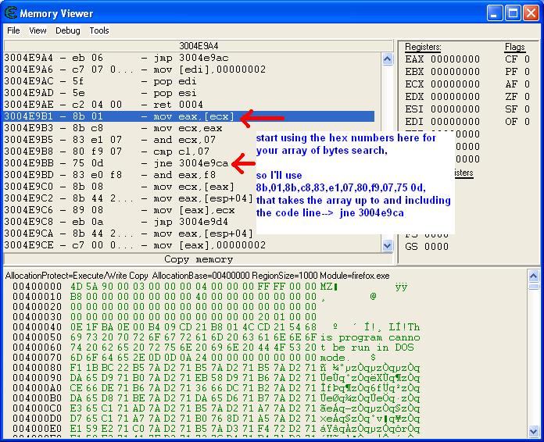Click the disassembler scrollbar up arrow
The height and width of the screenshot is (442, 544).
(x=387, y=59)
